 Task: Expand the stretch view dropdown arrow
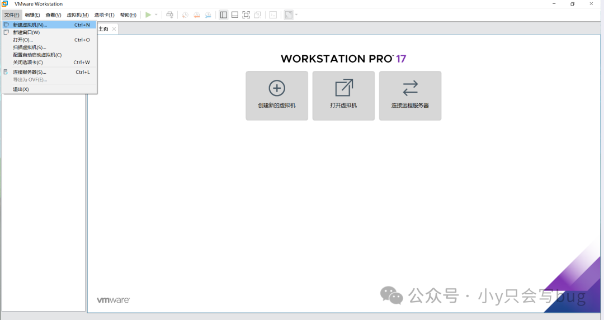click(296, 15)
